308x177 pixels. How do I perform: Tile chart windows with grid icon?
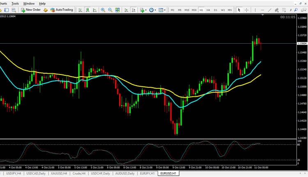point(117,10)
